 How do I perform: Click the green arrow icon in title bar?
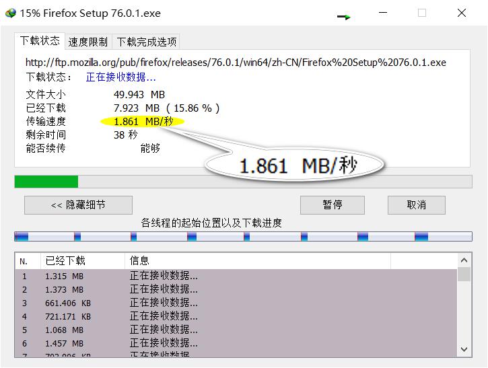[x=344, y=17]
